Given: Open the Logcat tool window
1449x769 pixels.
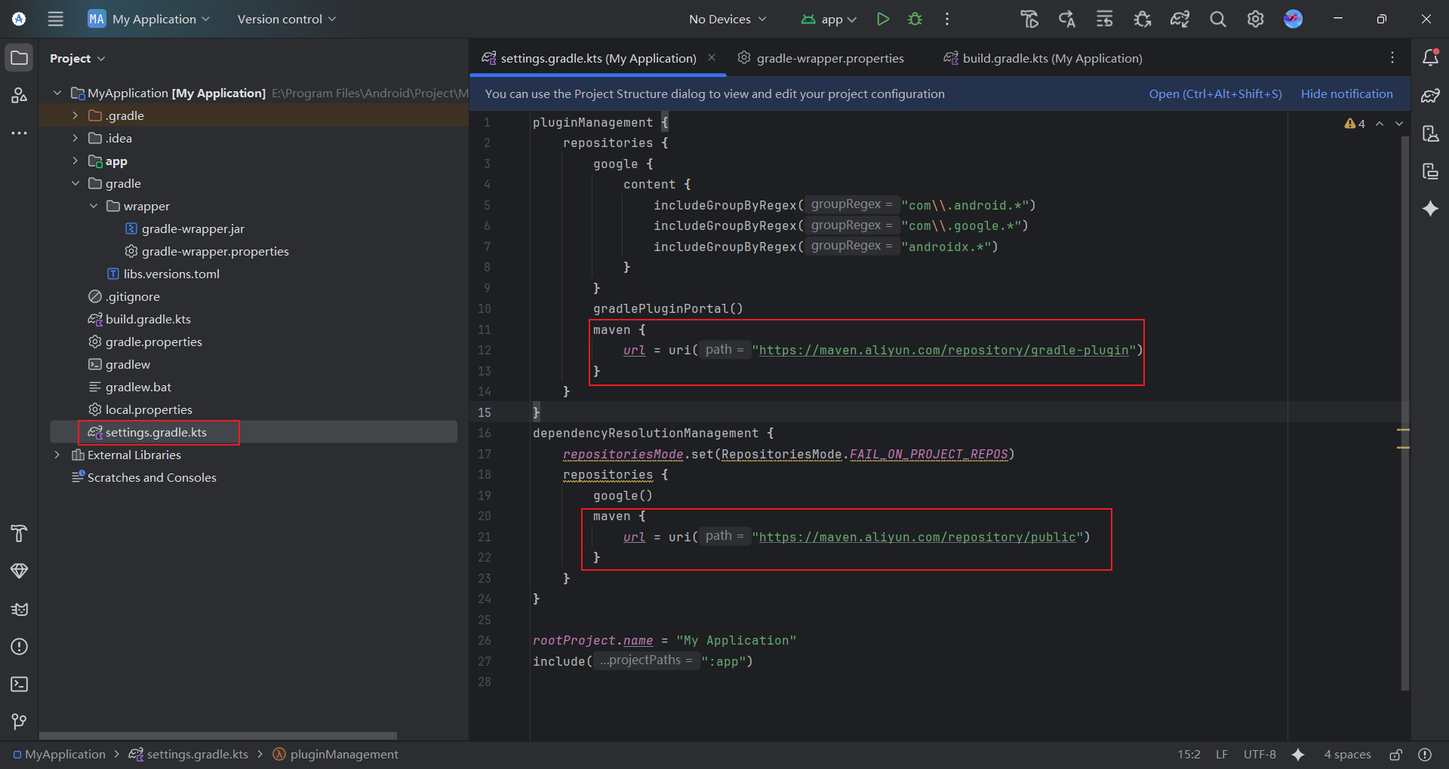Looking at the screenshot, I should 19,608.
